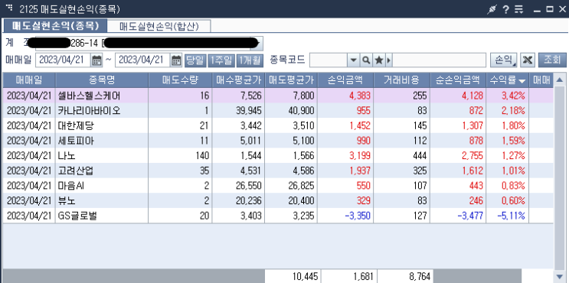Click the 26,550 buy average price
This screenshot has width=569, height=283.
coord(250,186)
